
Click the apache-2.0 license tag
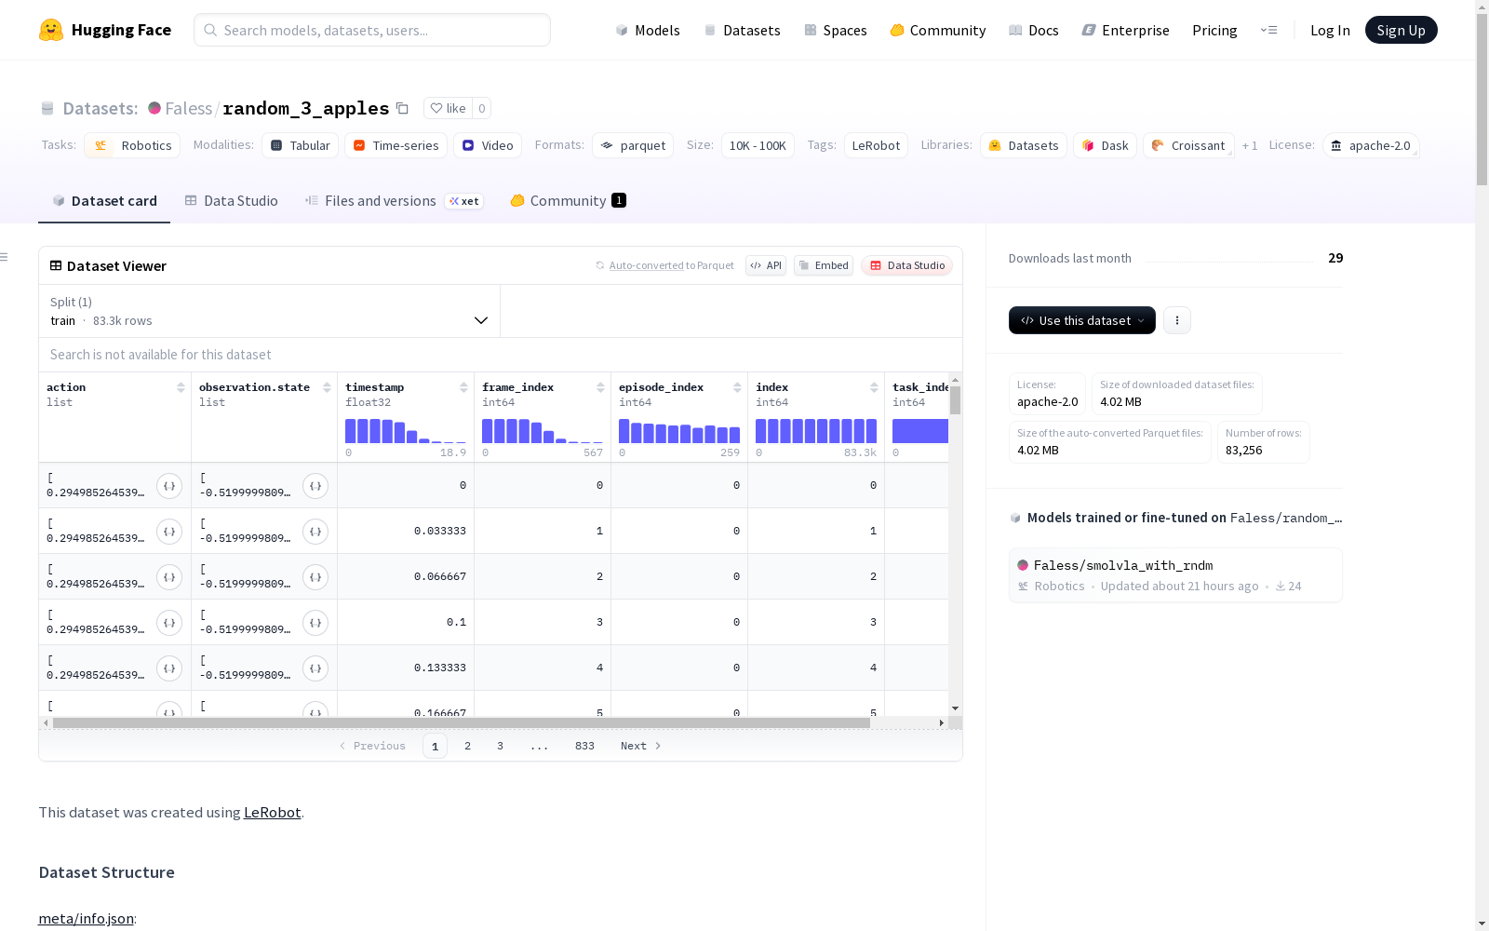click(1370, 145)
